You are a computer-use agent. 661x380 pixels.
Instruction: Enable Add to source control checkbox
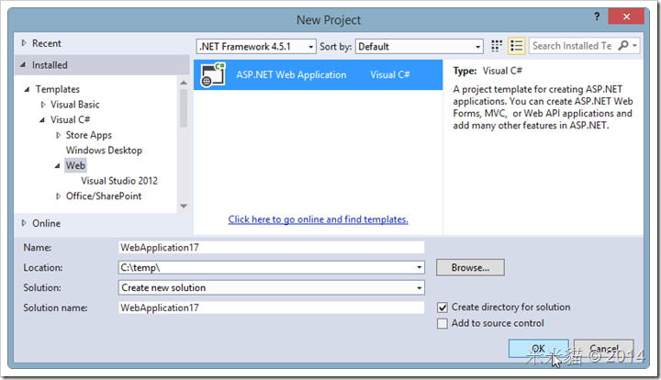click(443, 323)
